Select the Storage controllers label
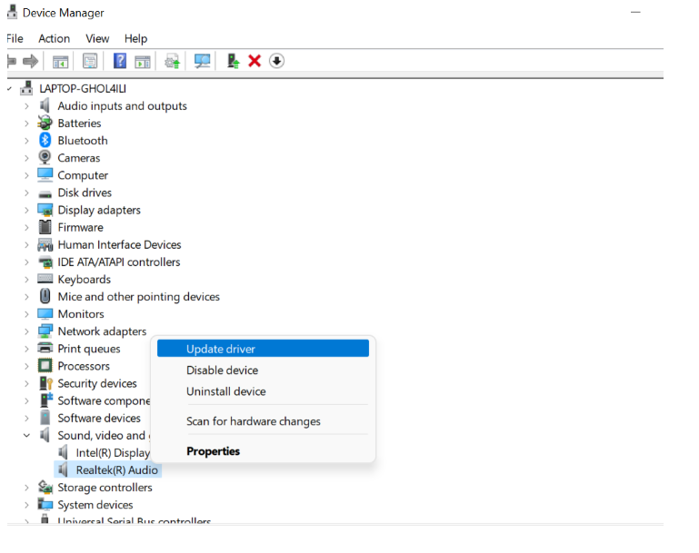The width and height of the screenshot is (699, 553). pyautogui.click(x=105, y=488)
